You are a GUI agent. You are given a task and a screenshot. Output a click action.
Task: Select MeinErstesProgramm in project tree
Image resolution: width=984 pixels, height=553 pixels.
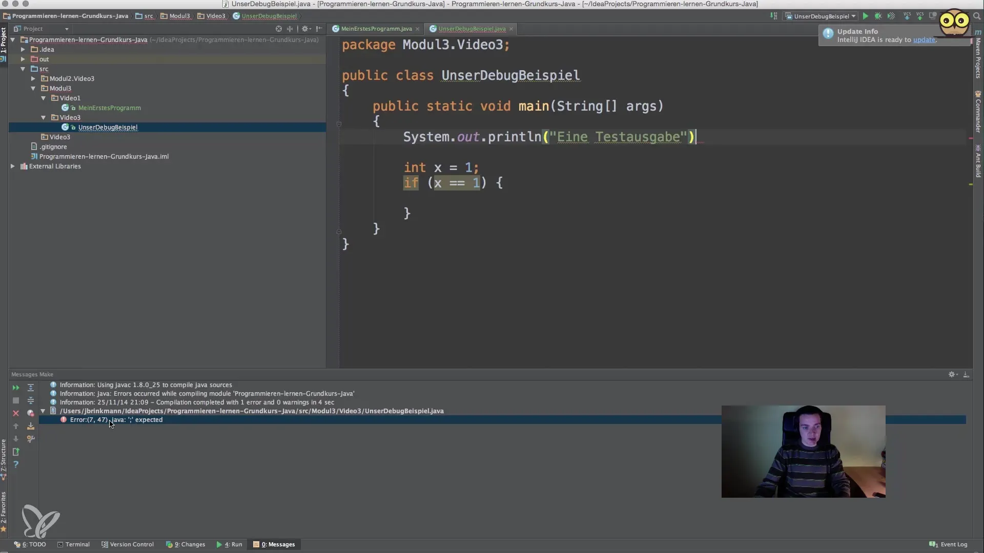click(109, 108)
